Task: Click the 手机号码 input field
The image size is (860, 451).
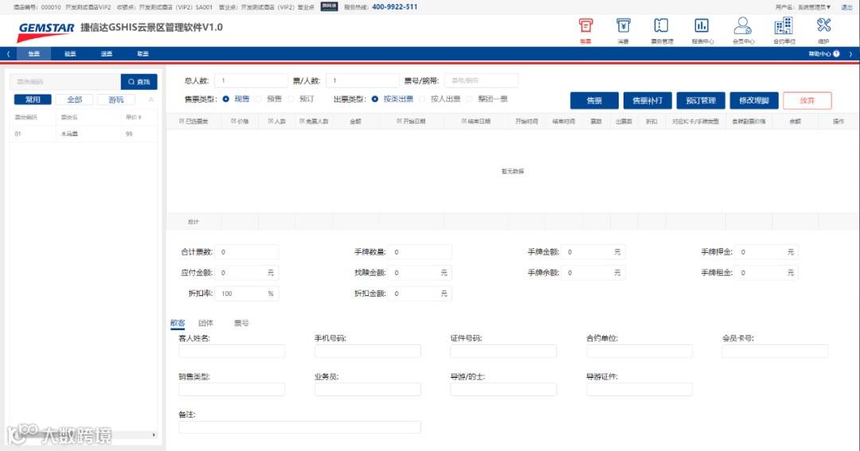Action: (367, 352)
